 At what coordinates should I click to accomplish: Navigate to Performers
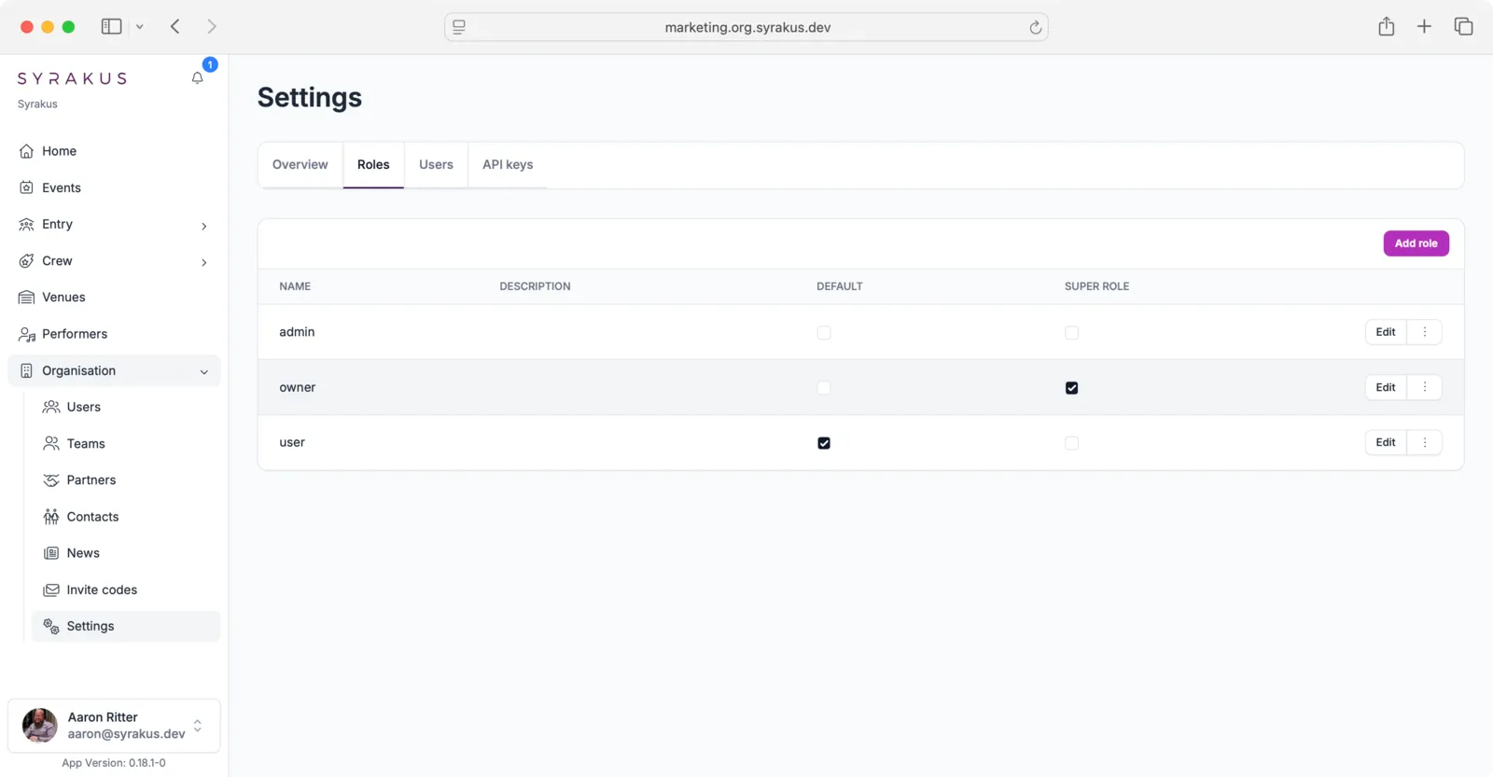coord(74,334)
